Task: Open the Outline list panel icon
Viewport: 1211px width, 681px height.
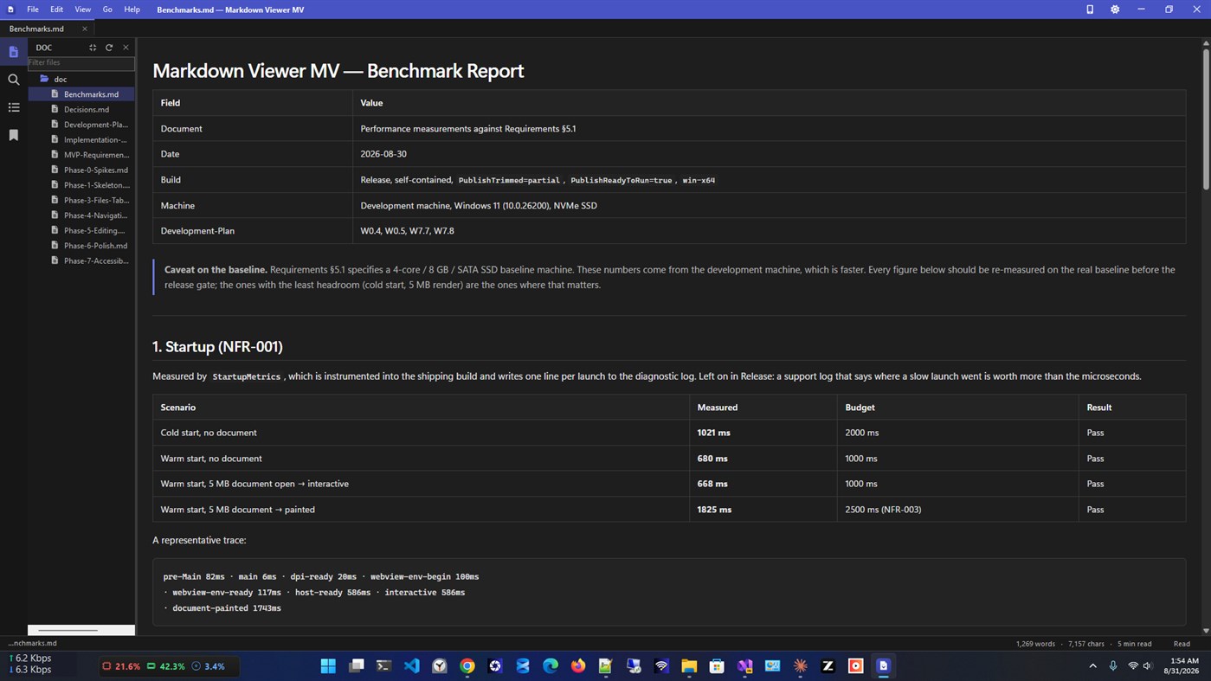Action: tap(14, 107)
